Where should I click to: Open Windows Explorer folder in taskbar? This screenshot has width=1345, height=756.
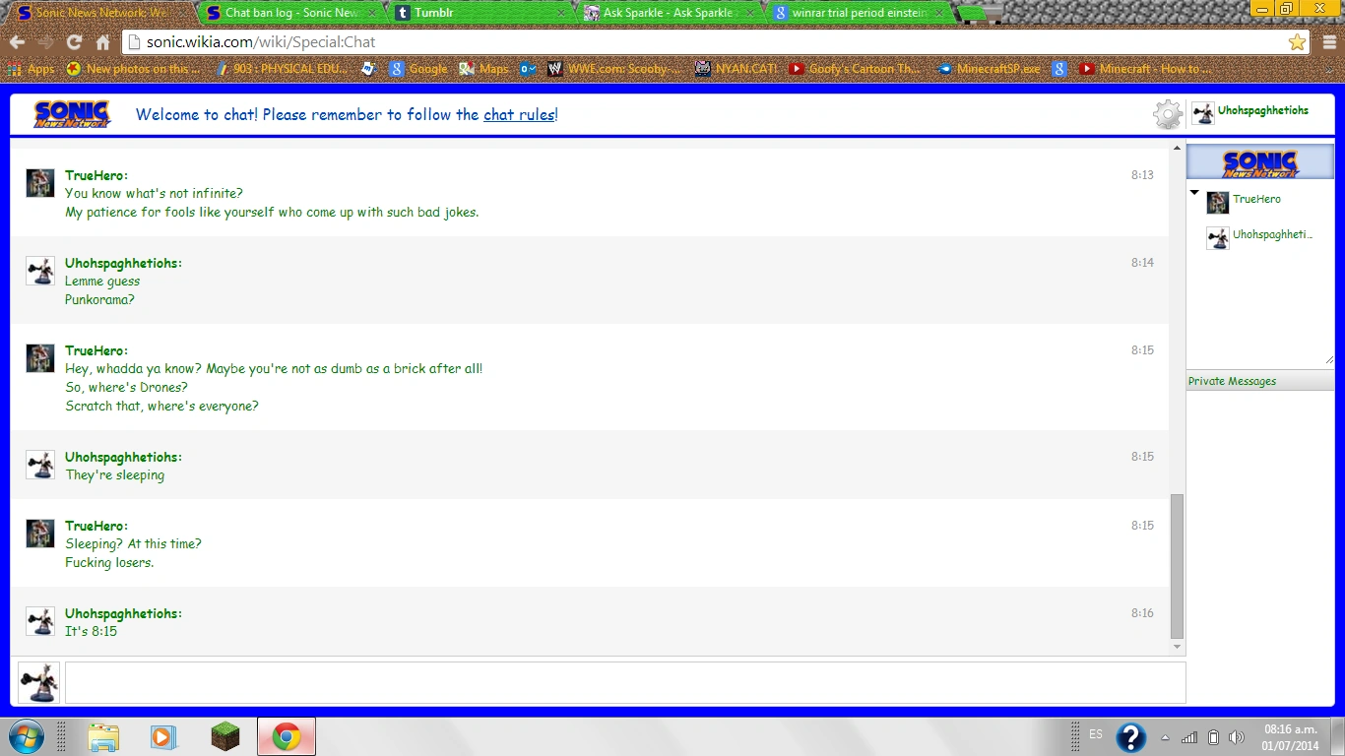102,736
